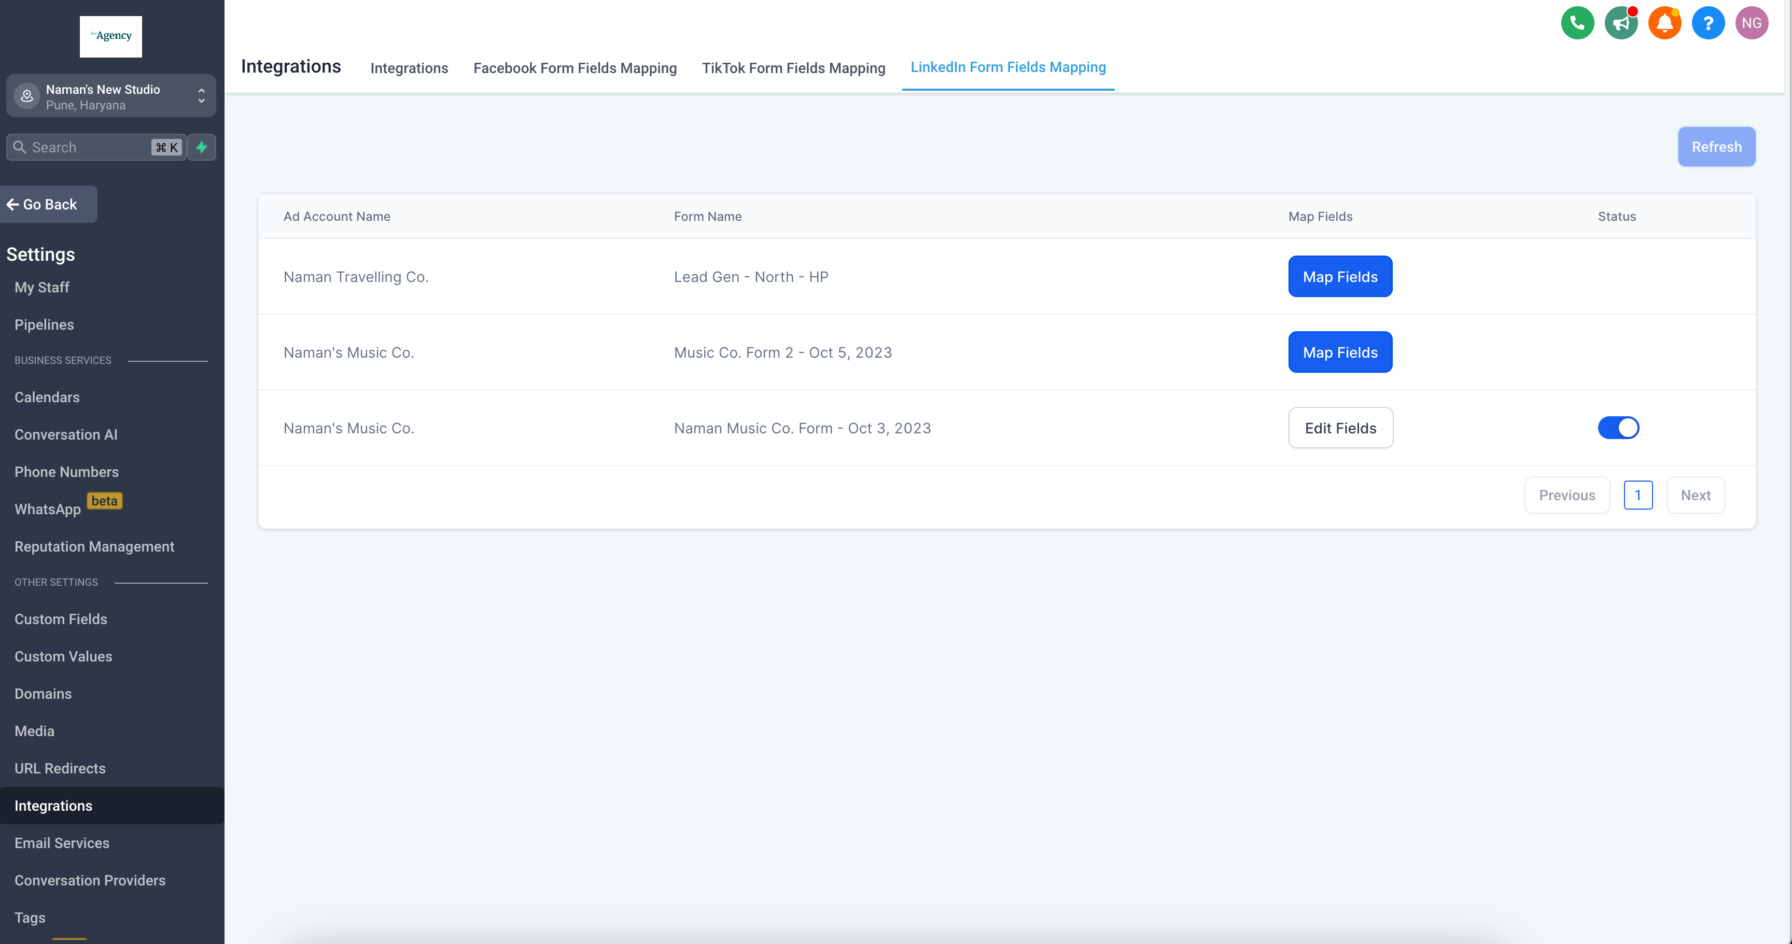
Task: Click the Ad Account Name column header
Action: (337, 216)
